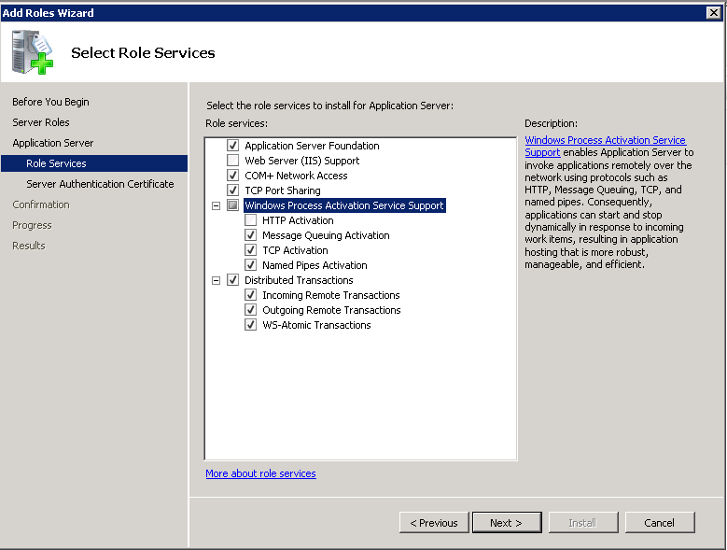
Task: Open Server Authentication Certificate step
Action: click(100, 184)
